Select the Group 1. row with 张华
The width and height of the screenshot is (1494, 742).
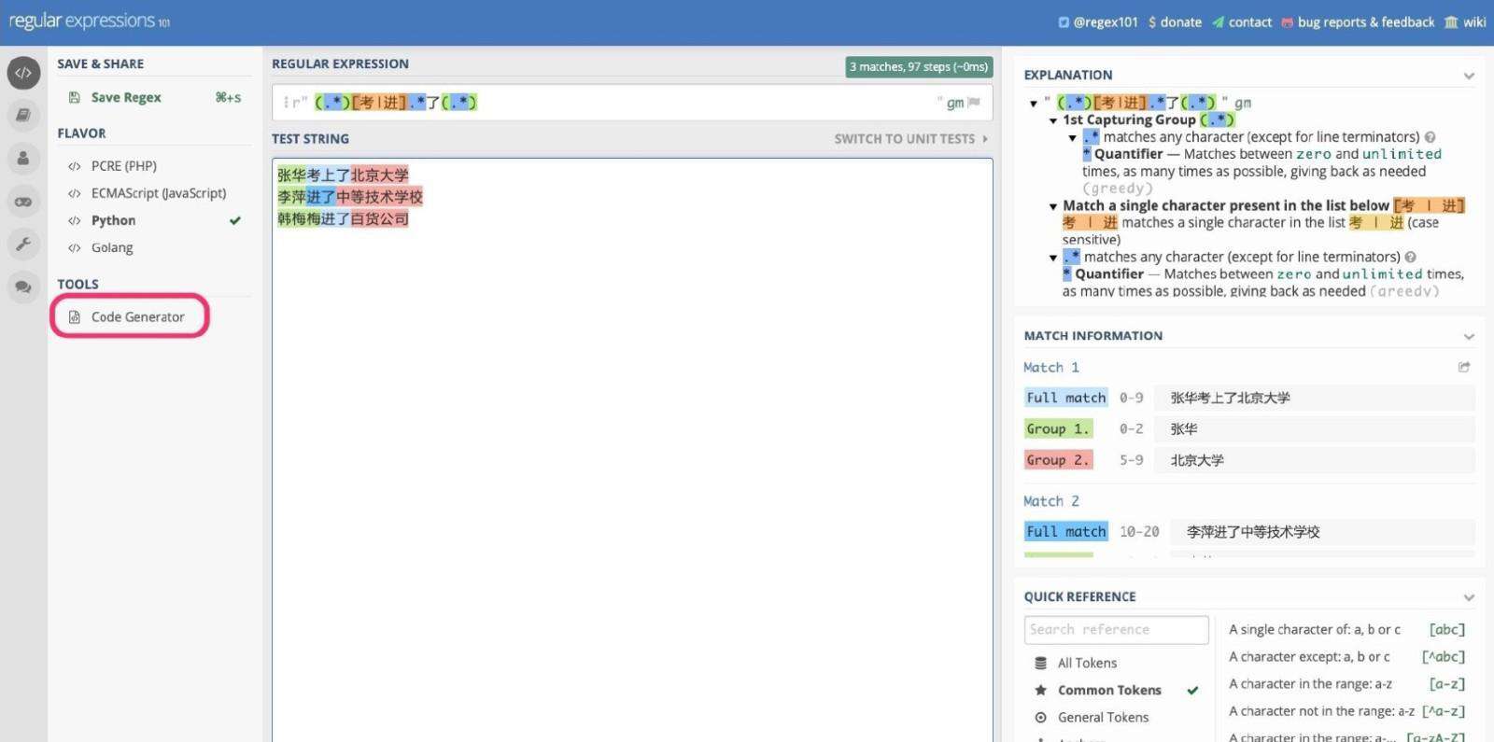1249,429
